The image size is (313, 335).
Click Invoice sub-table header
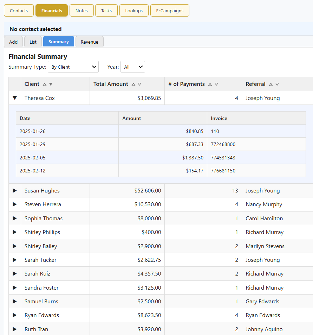coord(219,118)
